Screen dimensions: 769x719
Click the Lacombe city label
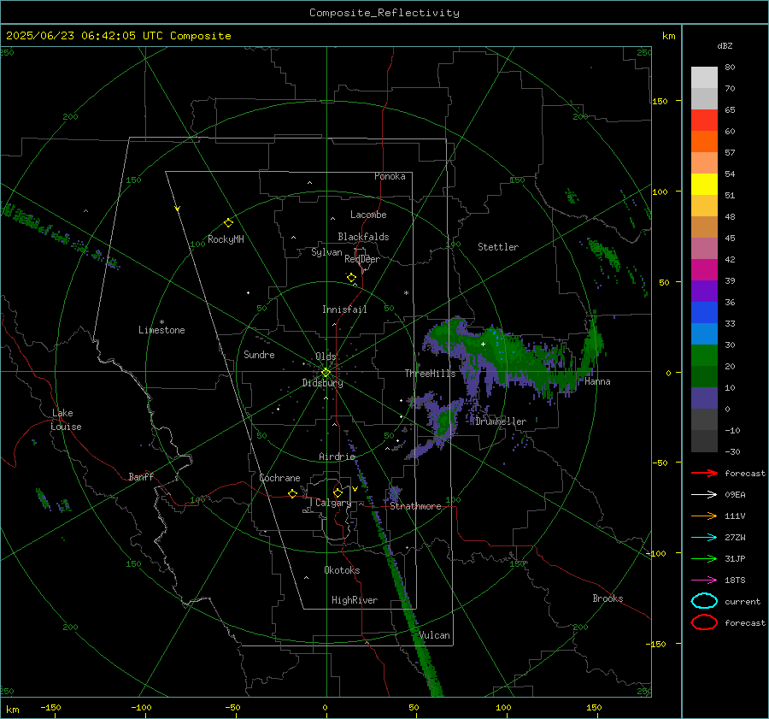point(368,215)
